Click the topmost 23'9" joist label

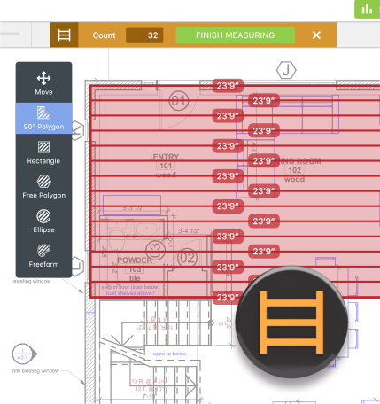point(228,86)
